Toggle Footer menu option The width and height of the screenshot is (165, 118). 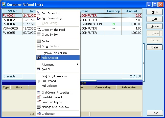[x=58, y=41]
